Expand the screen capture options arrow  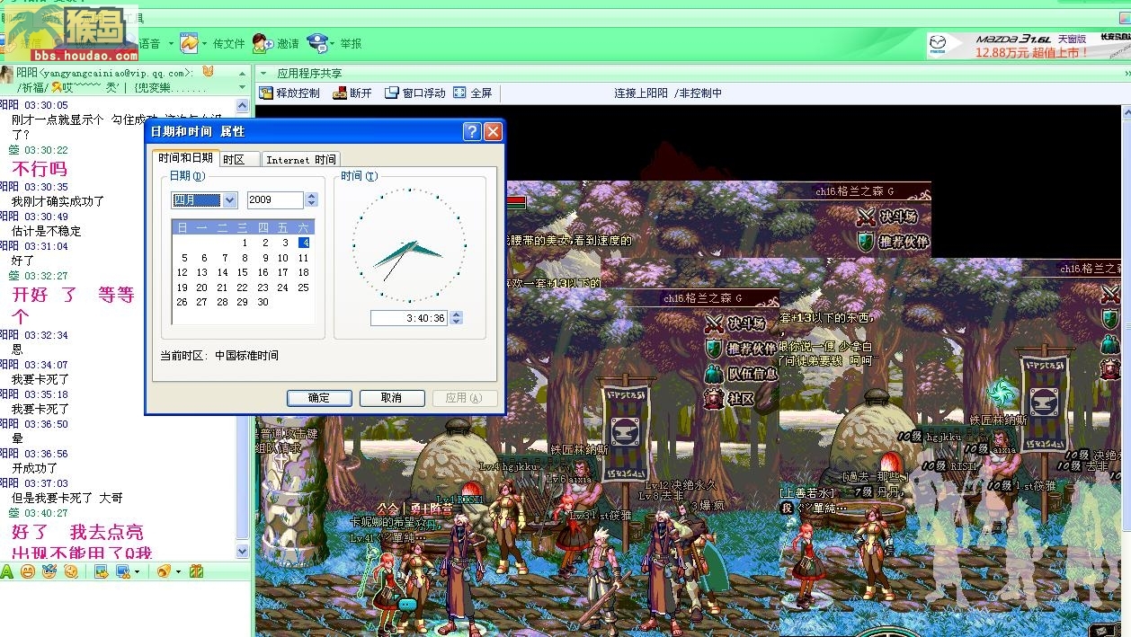tap(137, 572)
